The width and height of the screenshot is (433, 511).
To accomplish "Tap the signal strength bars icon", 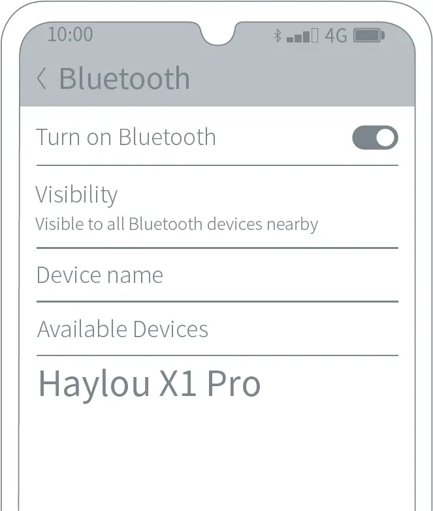I will point(302,35).
